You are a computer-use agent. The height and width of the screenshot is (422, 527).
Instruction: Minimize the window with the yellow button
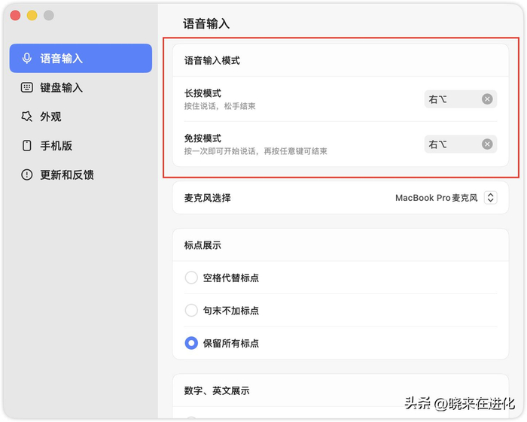(x=32, y=16)
